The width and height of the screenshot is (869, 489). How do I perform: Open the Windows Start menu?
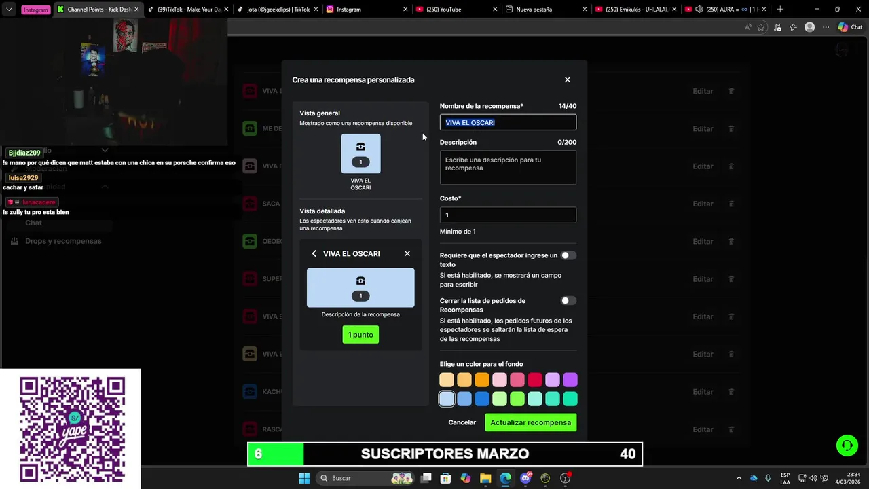point(304,478)
